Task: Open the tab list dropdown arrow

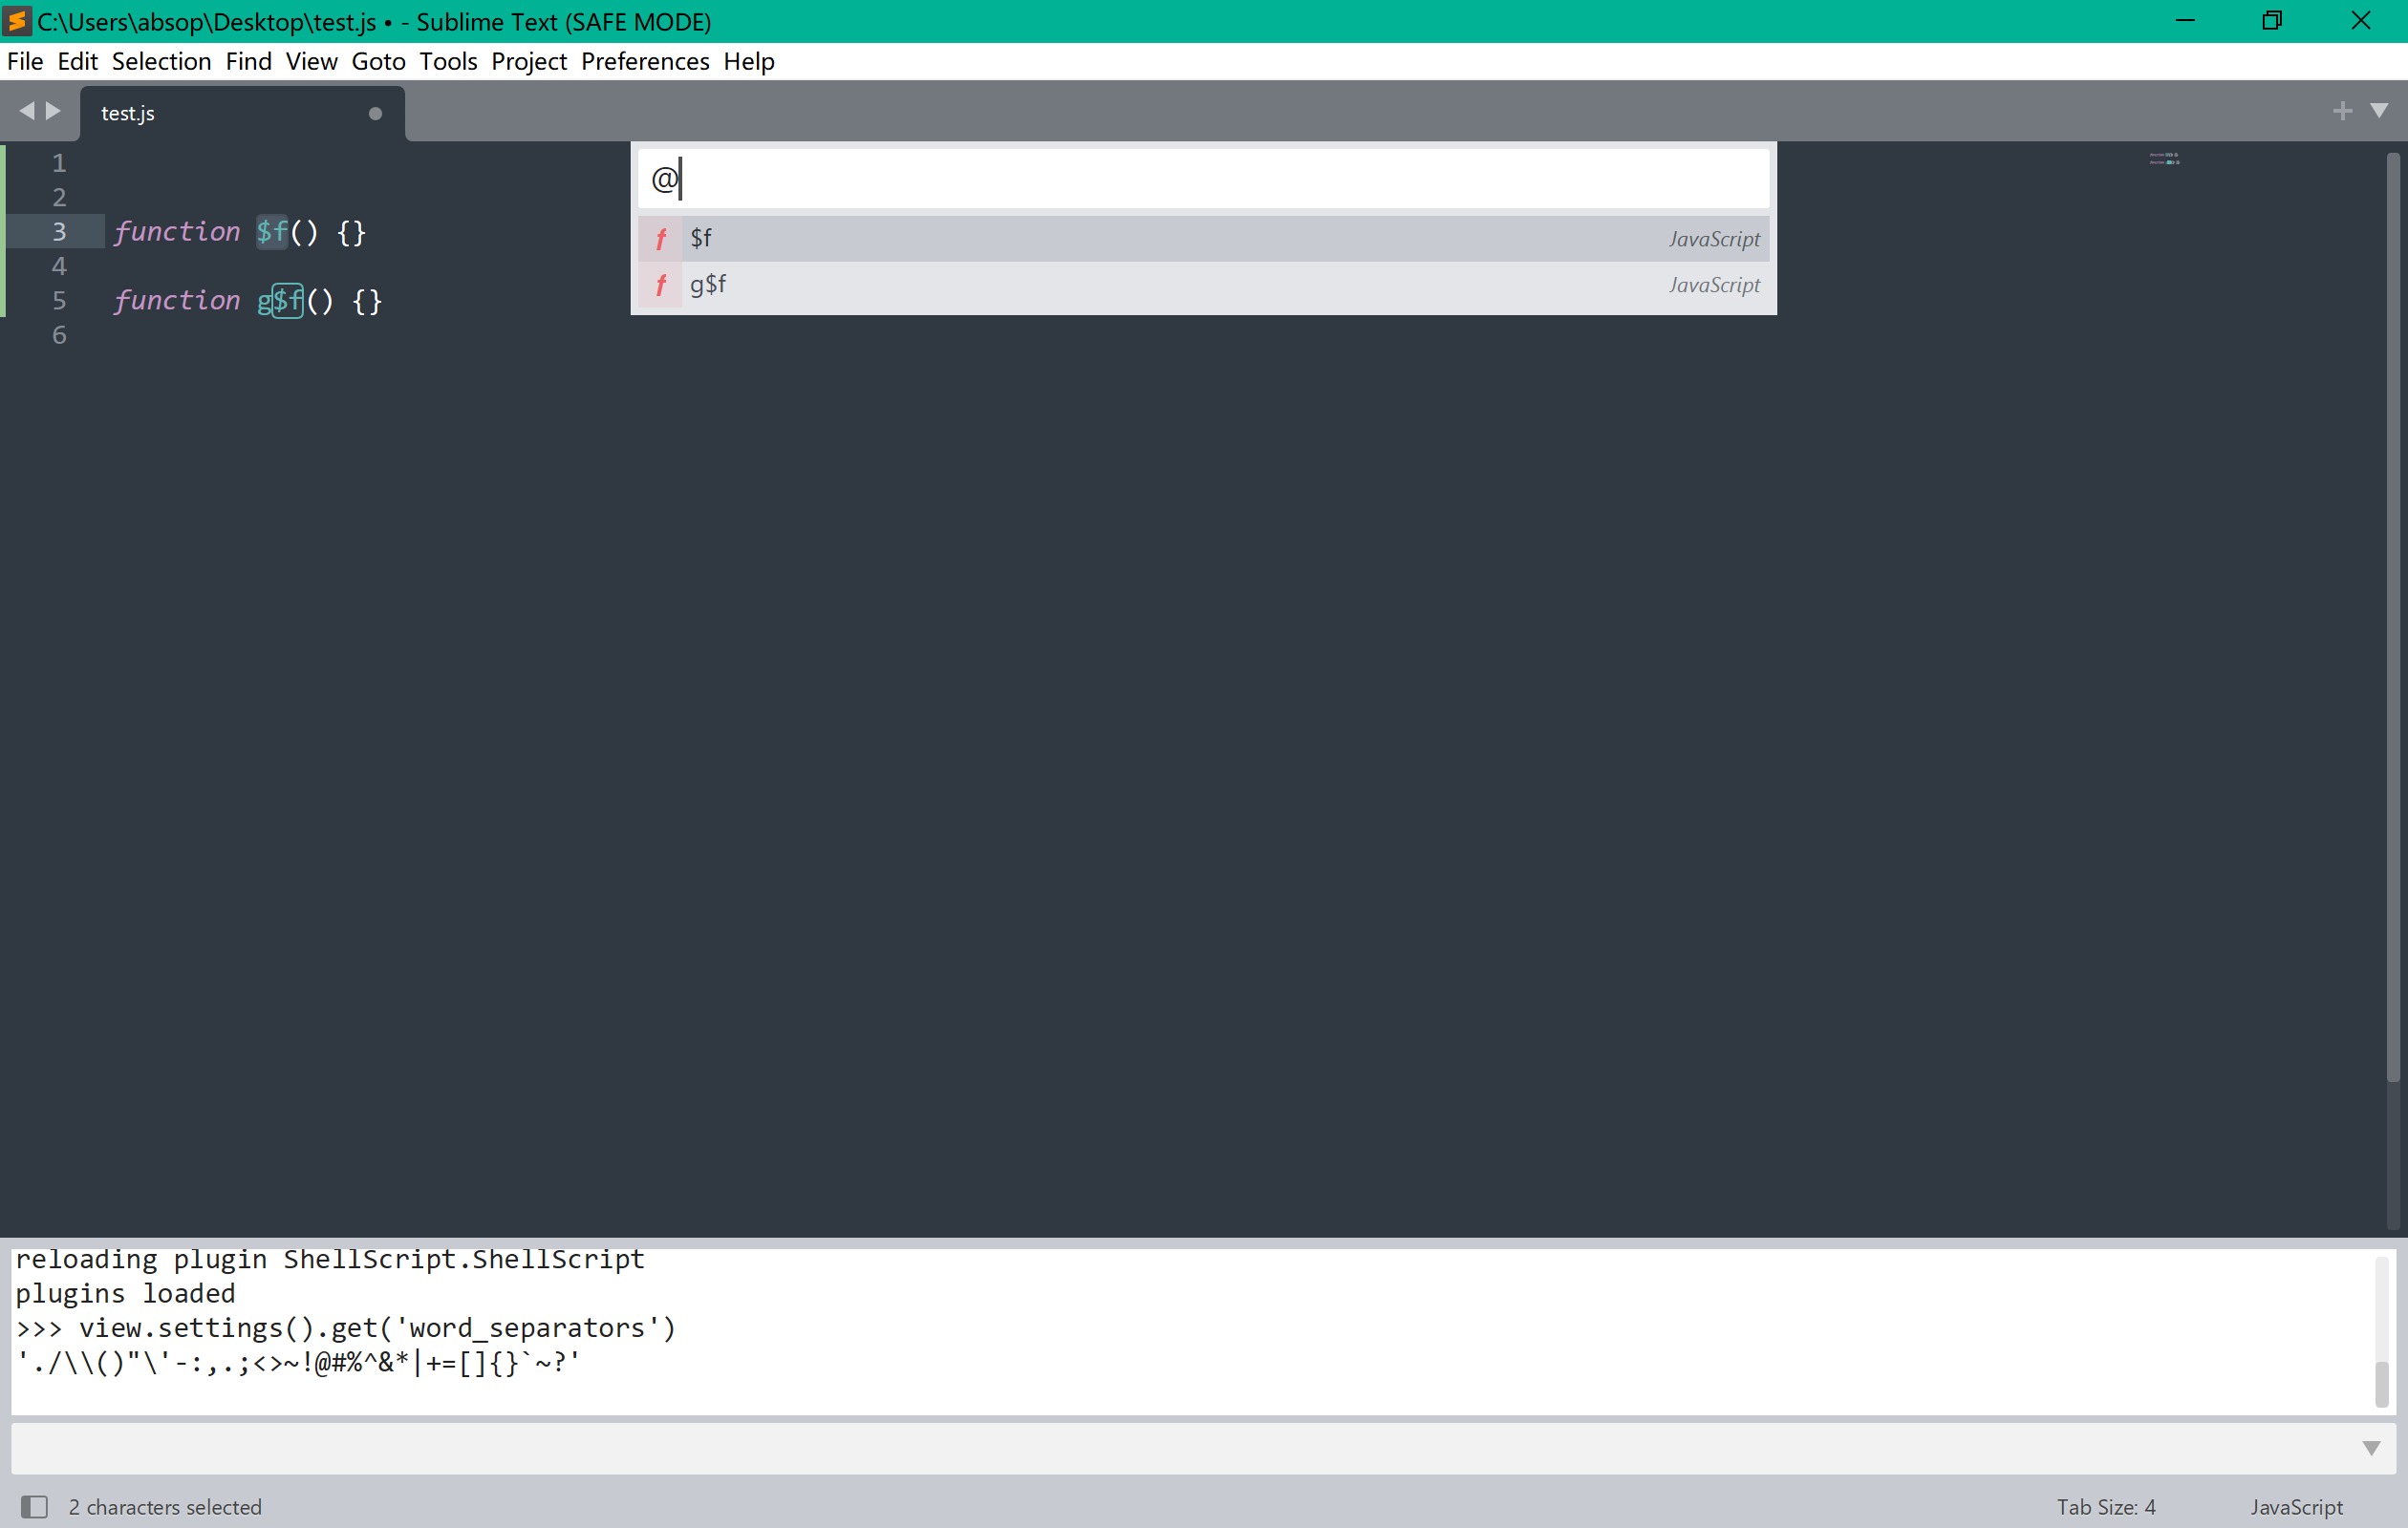Action: point(2379,111)
